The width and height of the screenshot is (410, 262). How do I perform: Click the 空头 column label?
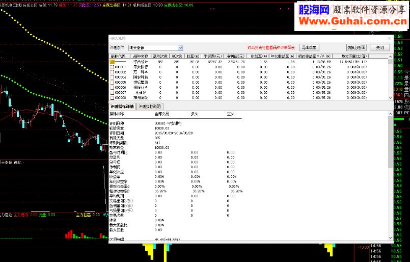pyautogui.click(x=231, y=114)
